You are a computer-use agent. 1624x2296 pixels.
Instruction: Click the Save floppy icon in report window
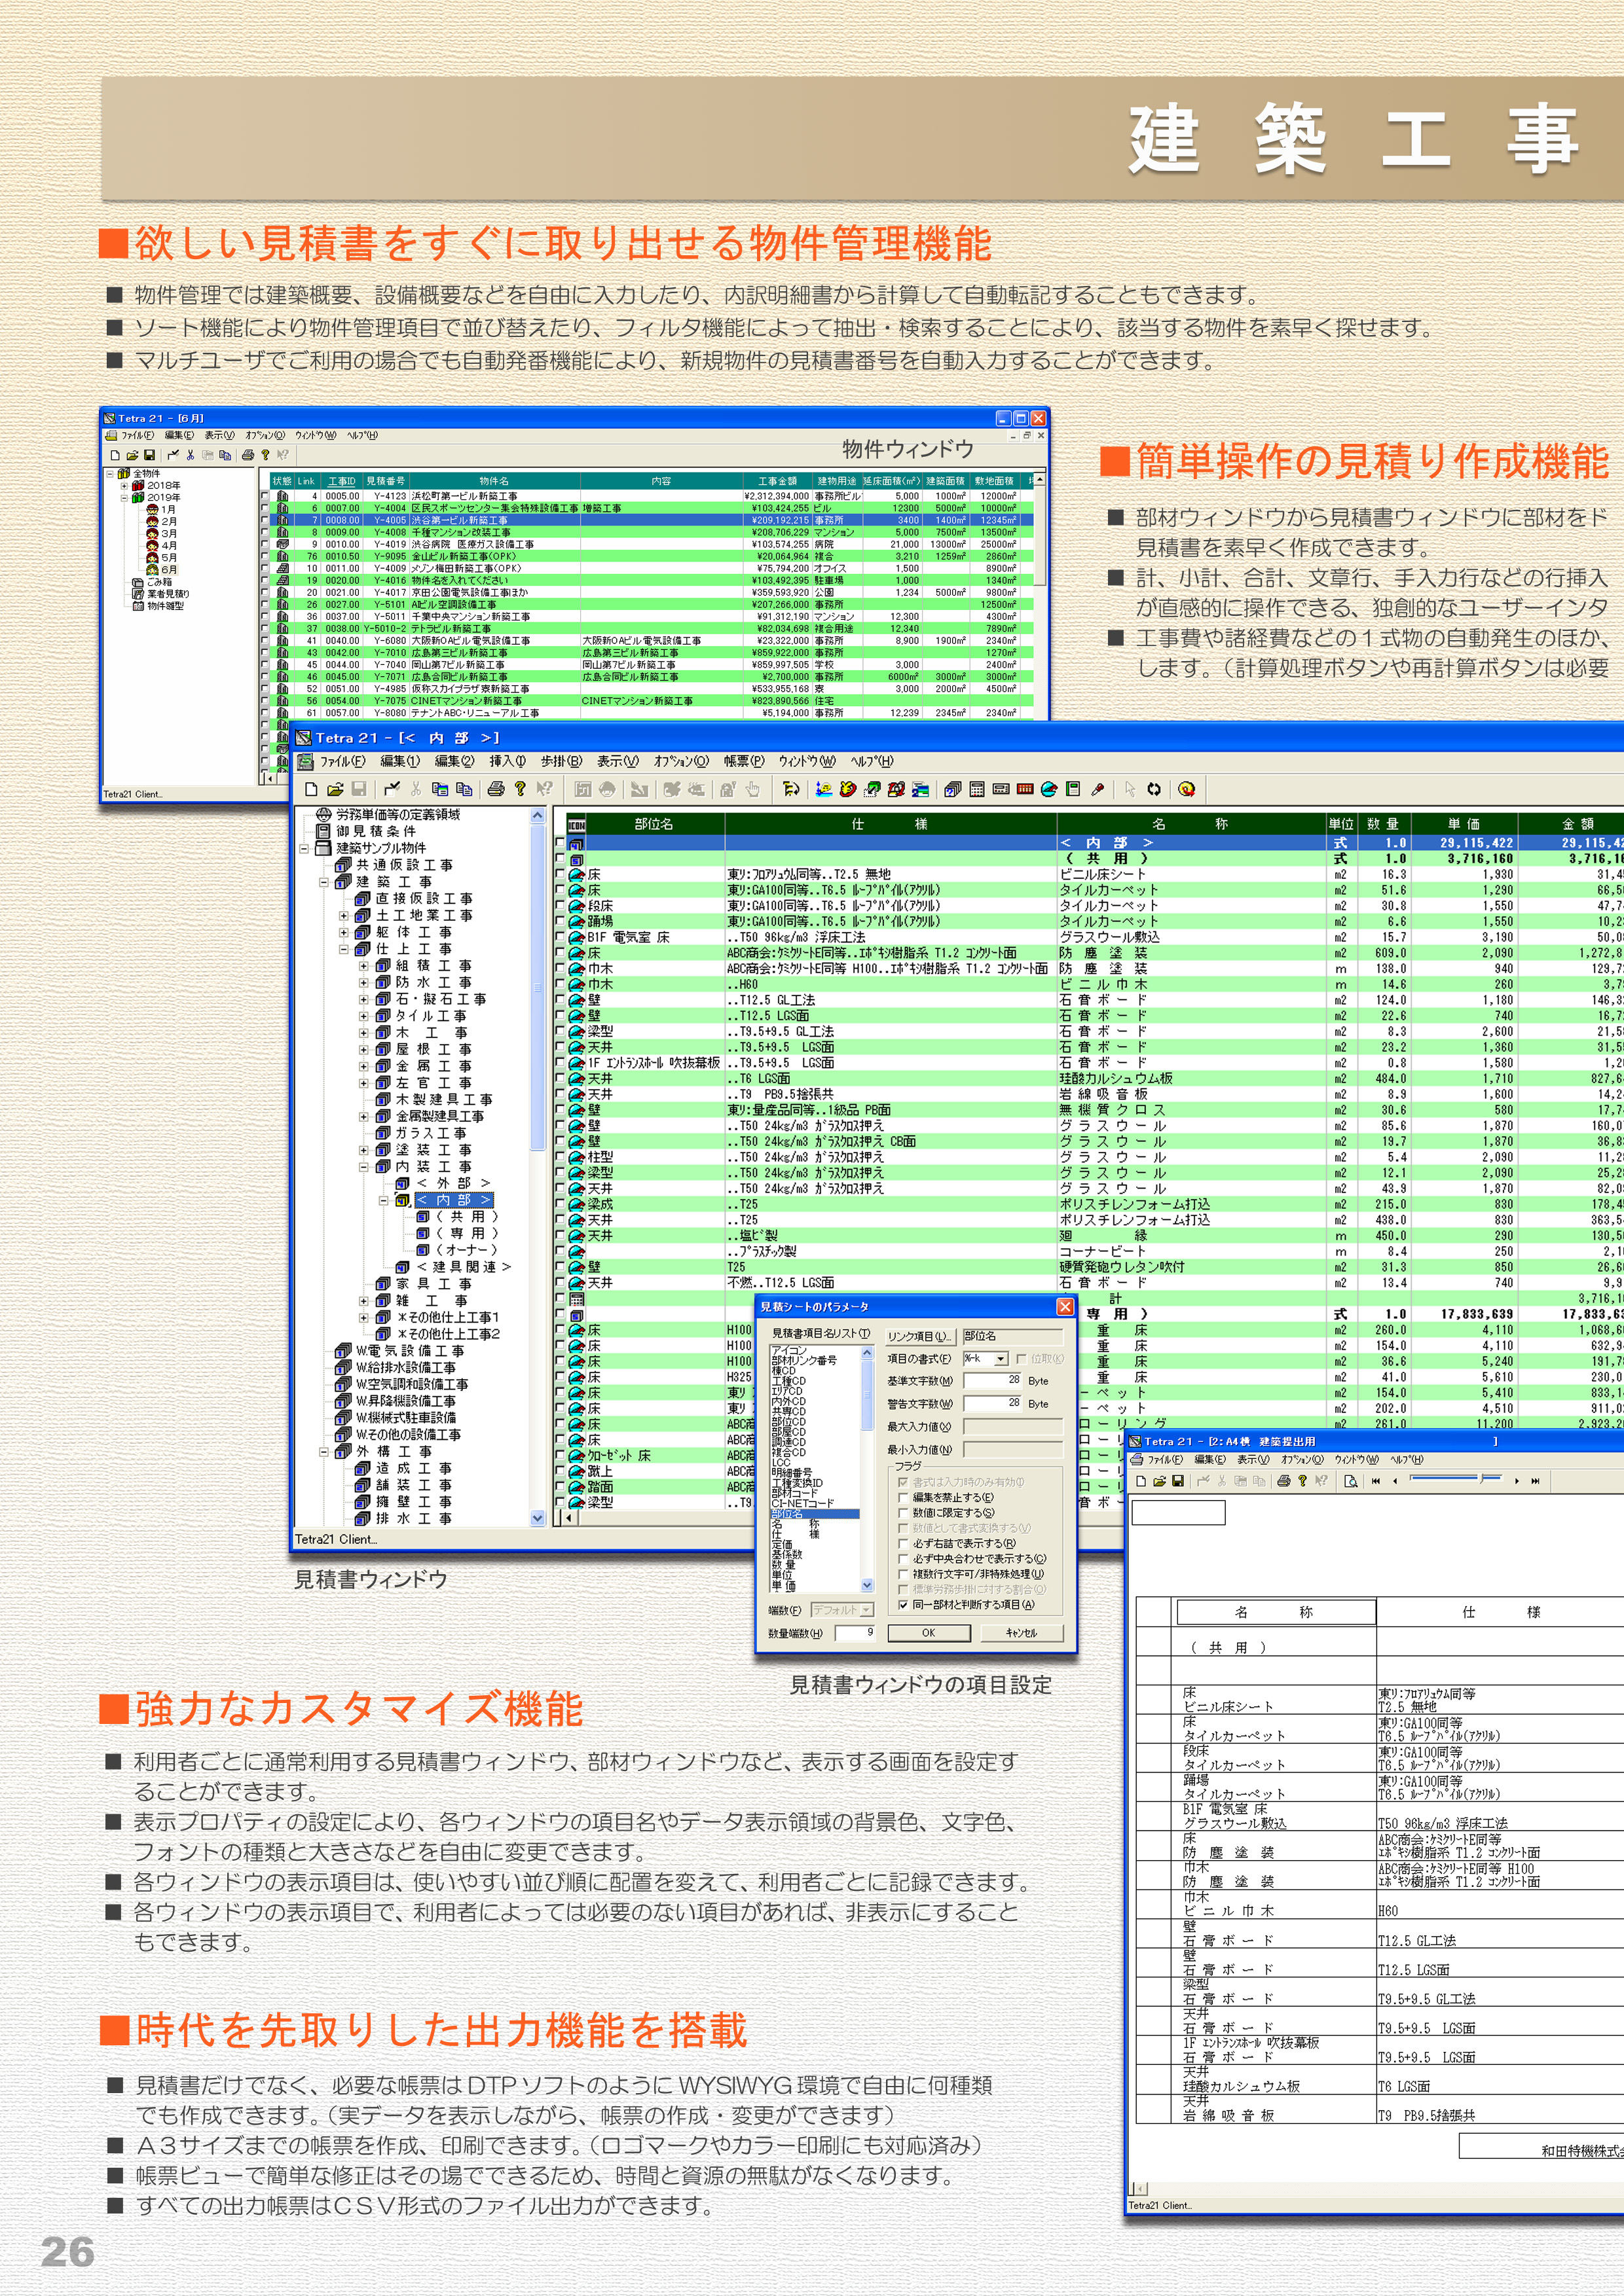point(1177,1481)
